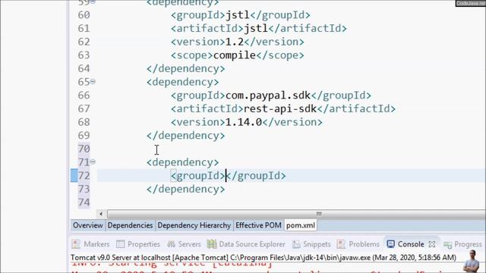Click the Console monitor icon
Viewport: 486px width, 273px height.
coord(390,244)
